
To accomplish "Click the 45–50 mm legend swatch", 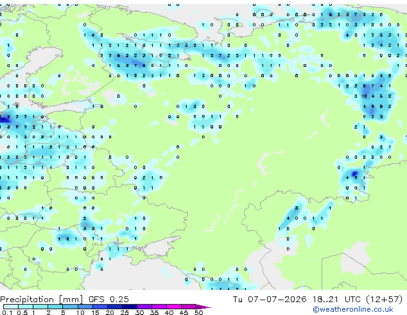I will pos(189,307).
